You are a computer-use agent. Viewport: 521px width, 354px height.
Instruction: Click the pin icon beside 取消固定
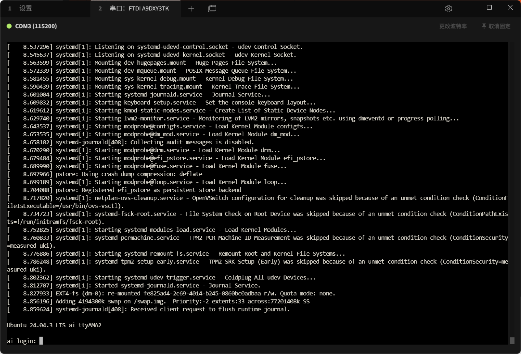coord(484,26)
